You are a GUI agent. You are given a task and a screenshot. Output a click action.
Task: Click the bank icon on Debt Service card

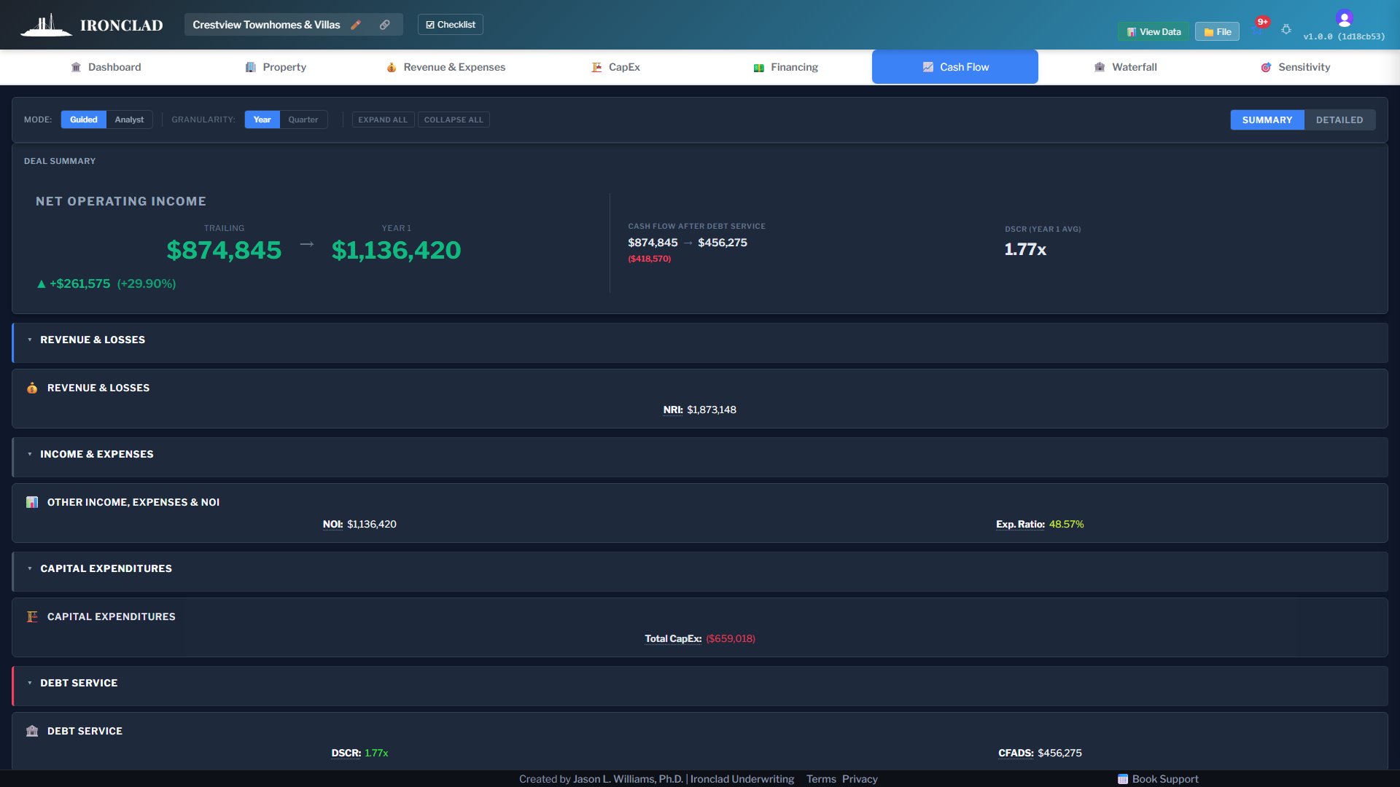coord(32,731)
